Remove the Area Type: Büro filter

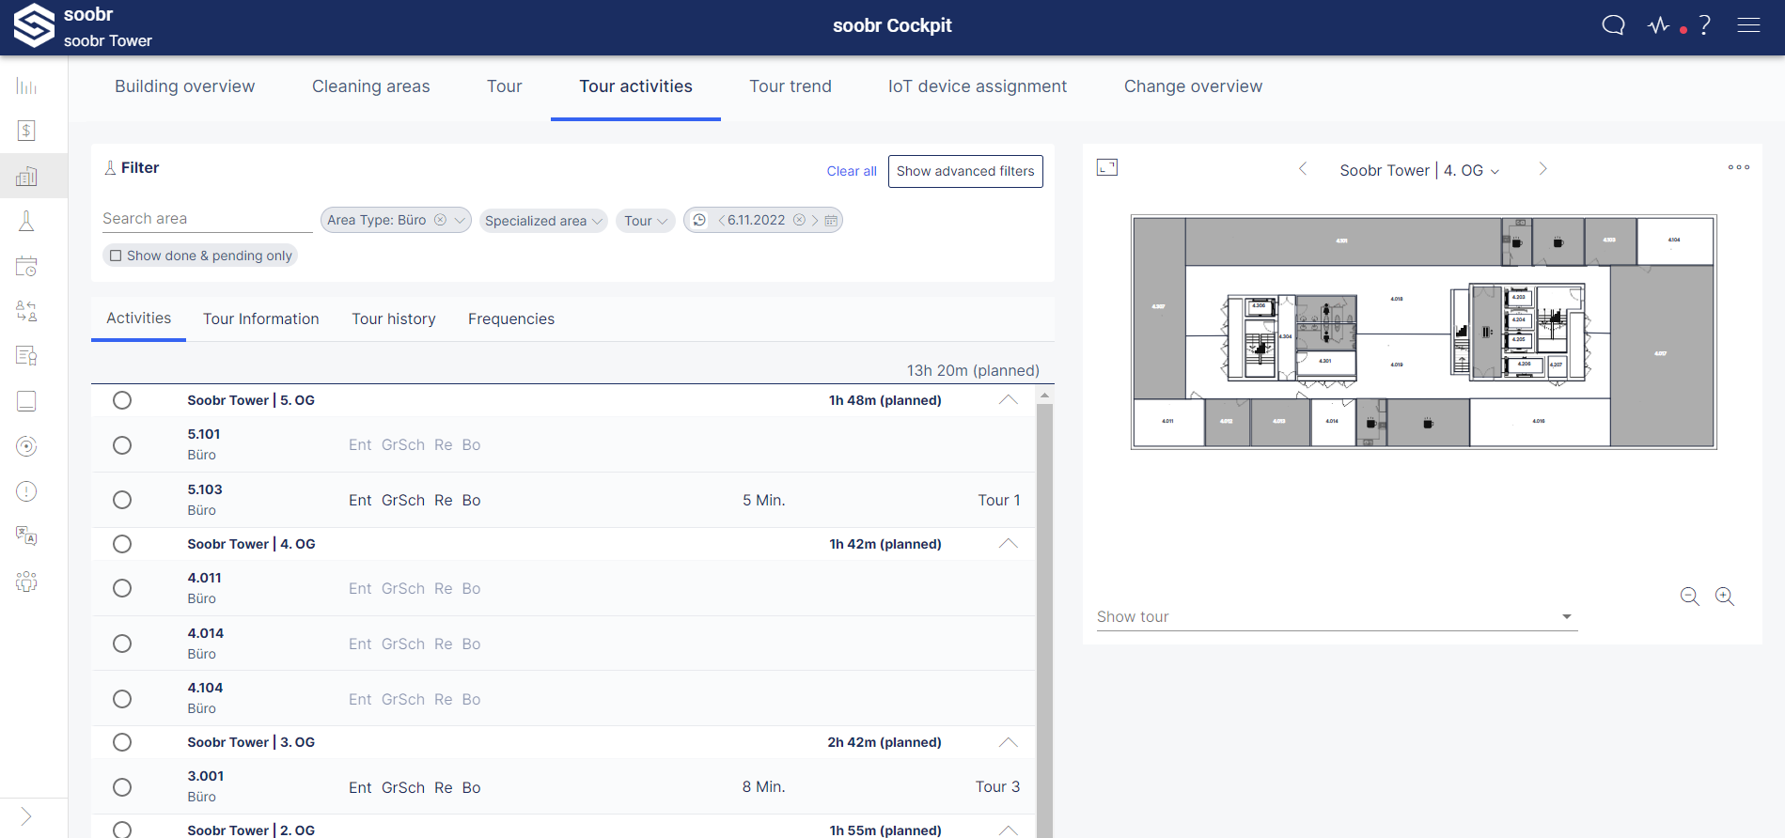(x=440, y=220)
